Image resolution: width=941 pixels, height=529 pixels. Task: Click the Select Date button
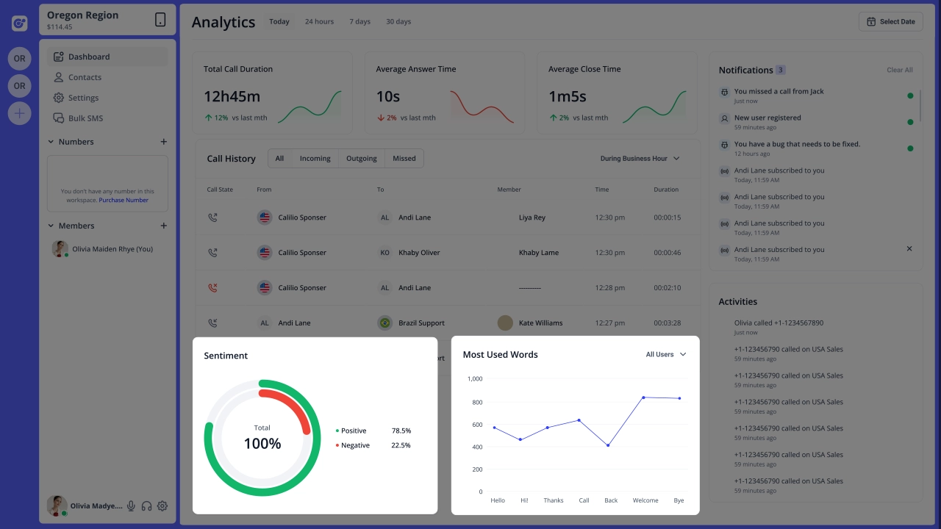coord(890,22)
